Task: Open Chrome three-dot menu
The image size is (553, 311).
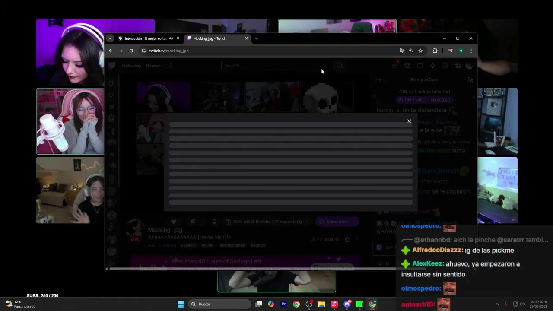Action: pyautogui.click(x=471, y=51)
